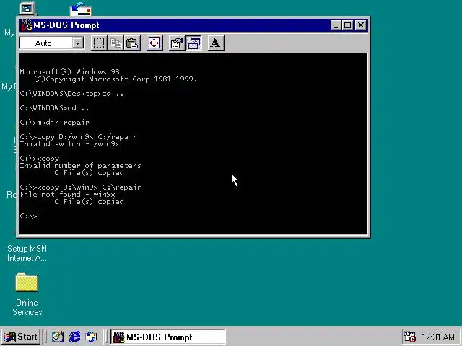Open the Properties toolbar icon
The width and height of the screenshot is (462, 346).
point(177,43)
